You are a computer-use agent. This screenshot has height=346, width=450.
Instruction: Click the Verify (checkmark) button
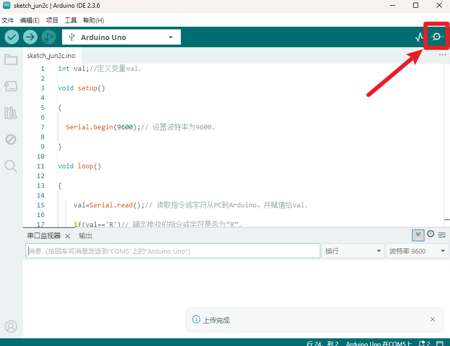pyautogui.click(x=12, y=37)
